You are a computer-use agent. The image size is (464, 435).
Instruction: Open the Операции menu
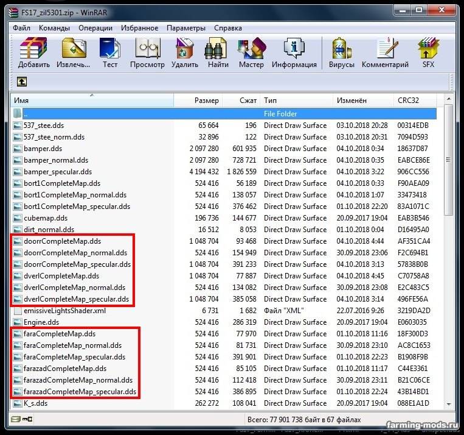(x=95, y=28)
